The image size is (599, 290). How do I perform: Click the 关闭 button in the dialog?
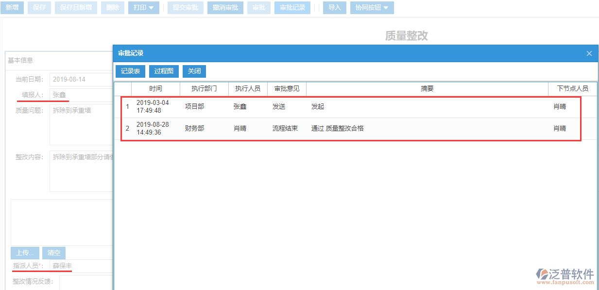[x=194, y=71]
